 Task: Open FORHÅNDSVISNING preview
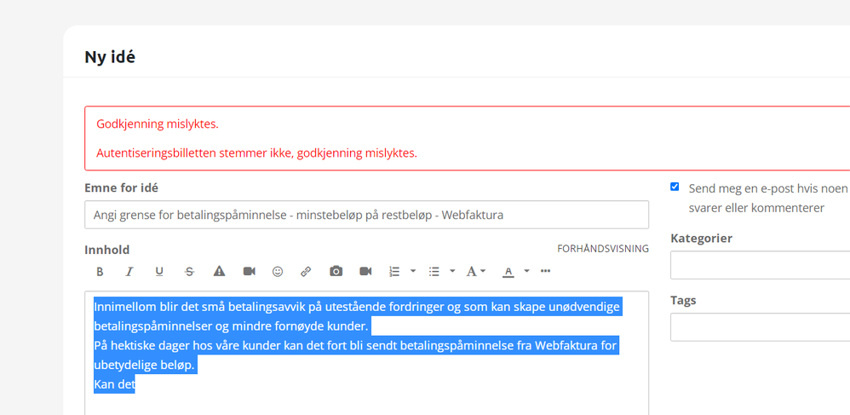pos(603,249)
